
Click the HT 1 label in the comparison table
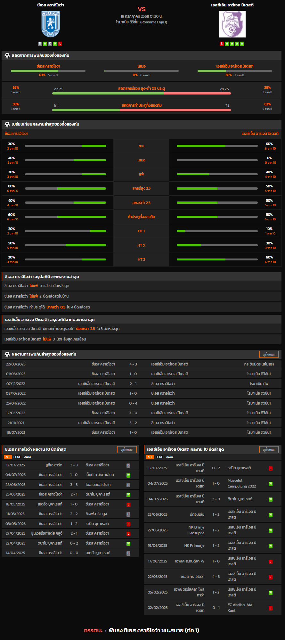(141, 231)
